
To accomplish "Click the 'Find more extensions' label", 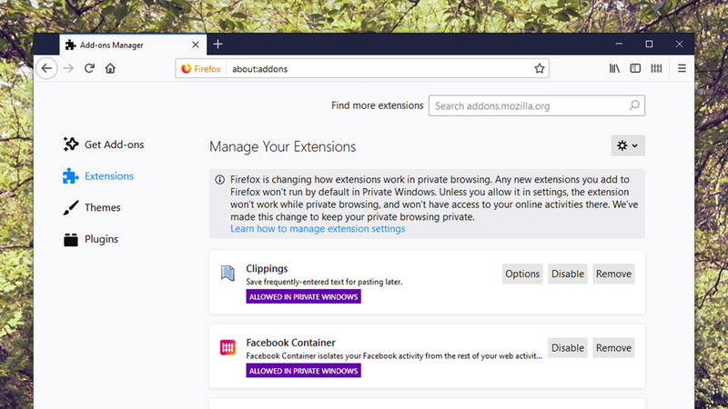I will [x=377, y=105].
